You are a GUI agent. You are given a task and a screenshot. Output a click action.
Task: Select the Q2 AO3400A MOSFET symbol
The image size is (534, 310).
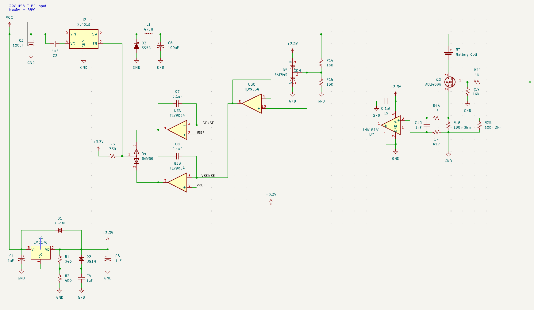pyautogui.click(x=449, y=82)
